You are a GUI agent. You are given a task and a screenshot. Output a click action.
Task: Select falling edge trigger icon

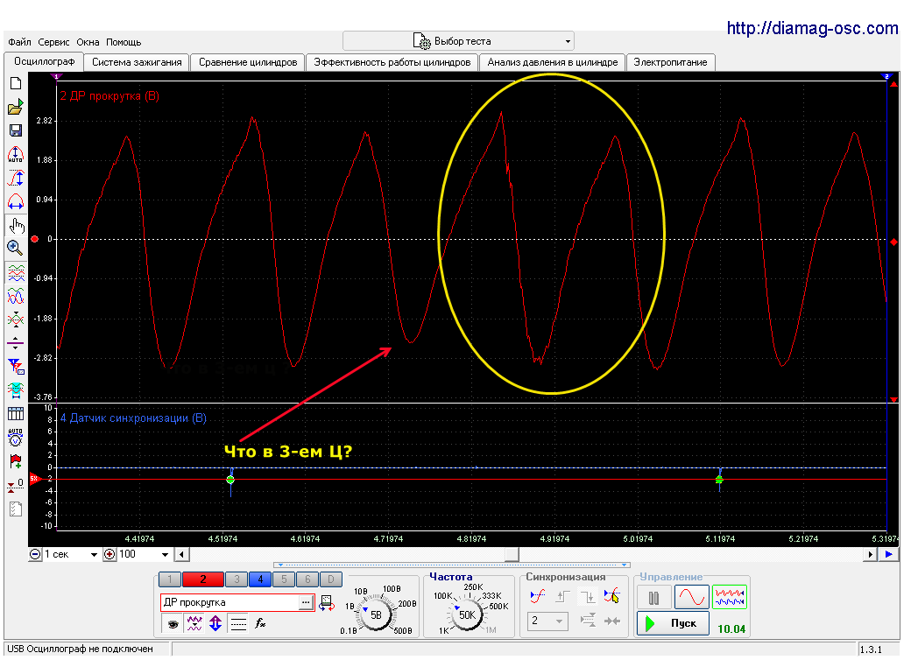coord(588,596)
